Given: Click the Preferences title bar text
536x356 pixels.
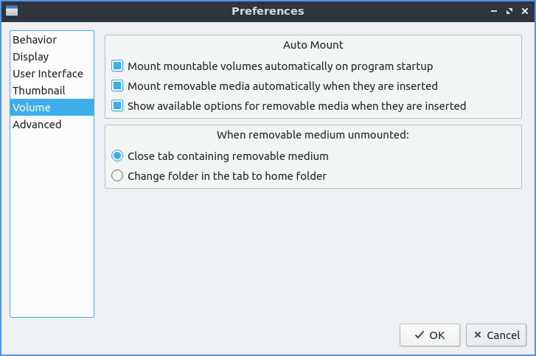Looking at the screenshot, I should (x=268, y=11).
